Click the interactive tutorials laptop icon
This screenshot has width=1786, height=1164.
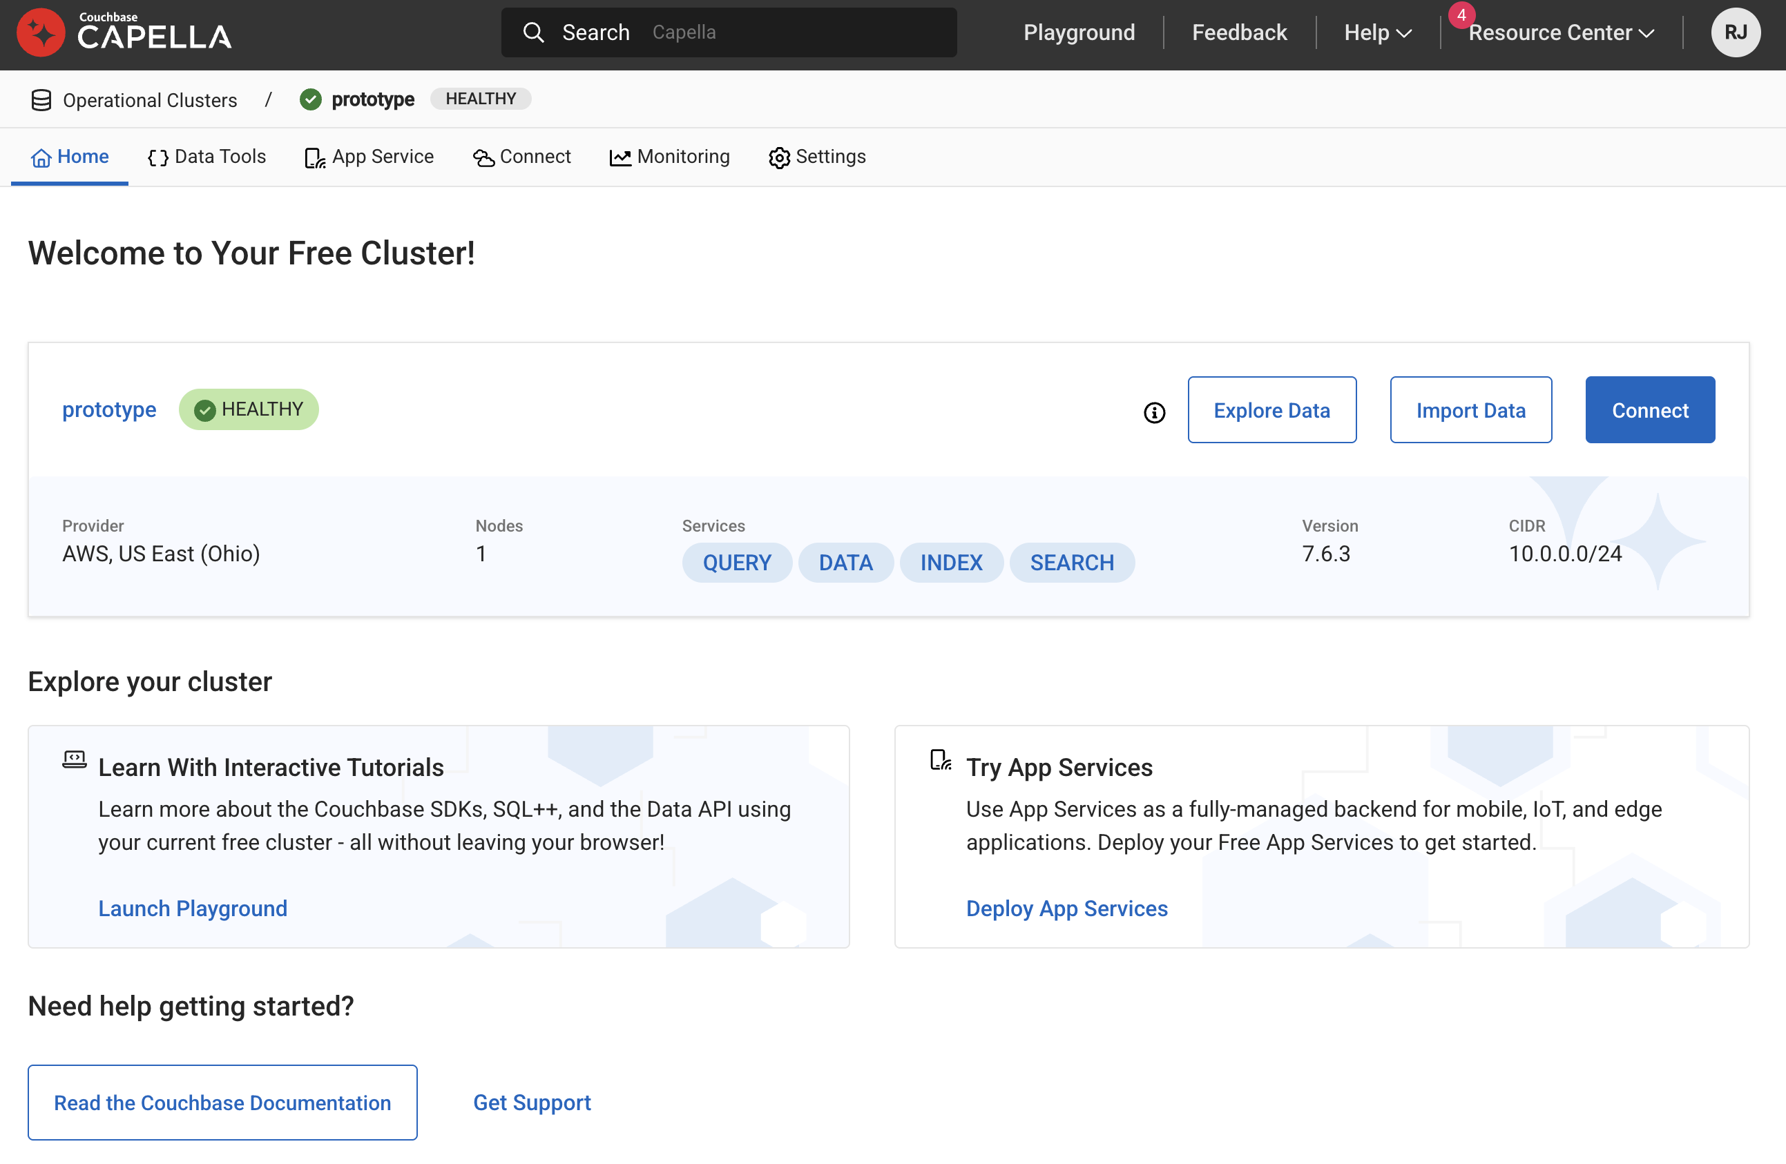[75, 759]
